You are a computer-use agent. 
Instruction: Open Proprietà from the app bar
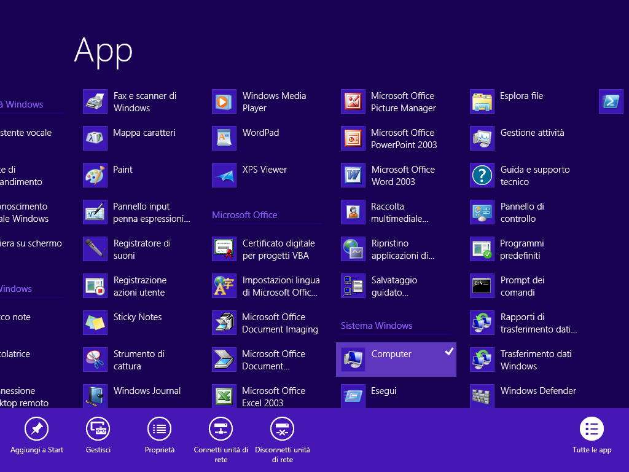coord(160,436)
